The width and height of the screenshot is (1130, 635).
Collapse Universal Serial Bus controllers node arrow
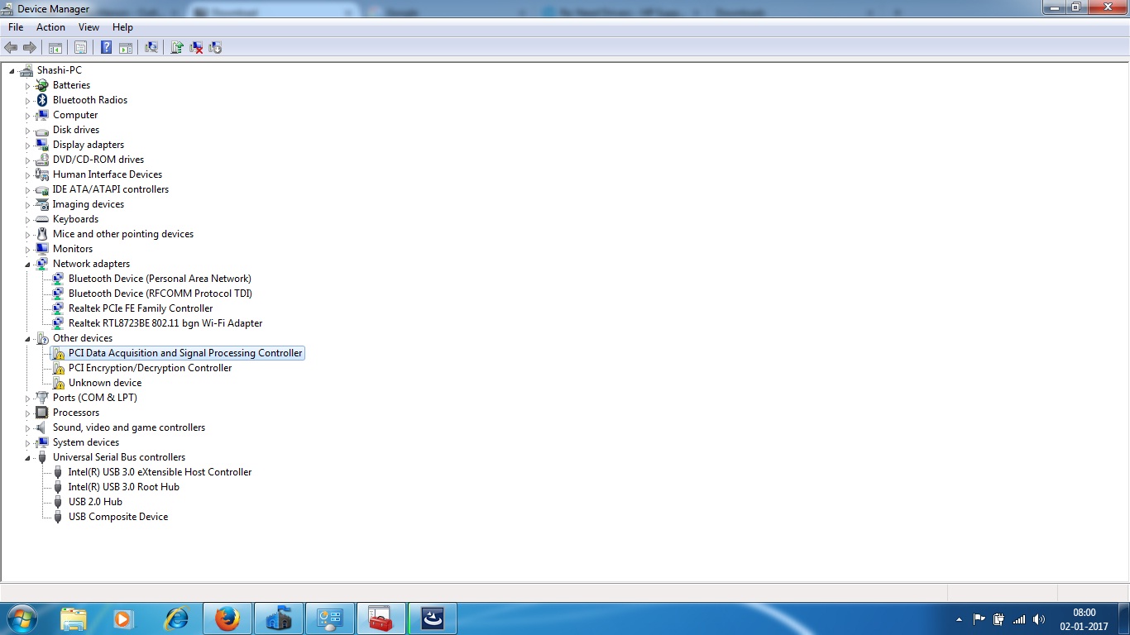(x=27, y=458)
